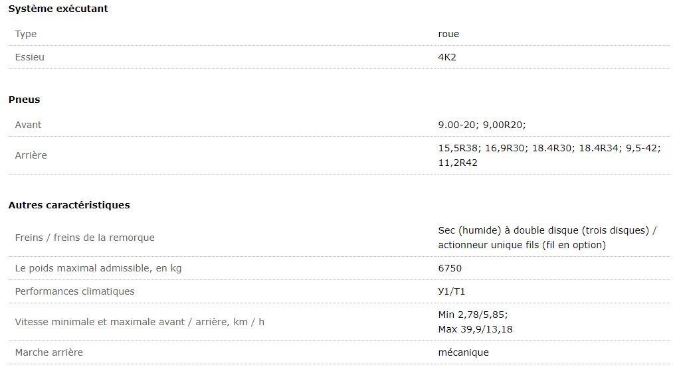The height and width of the screenshot is (367, 673).
Task: Click the 'mécanique' reverse gear value
Action: [463, 352]
